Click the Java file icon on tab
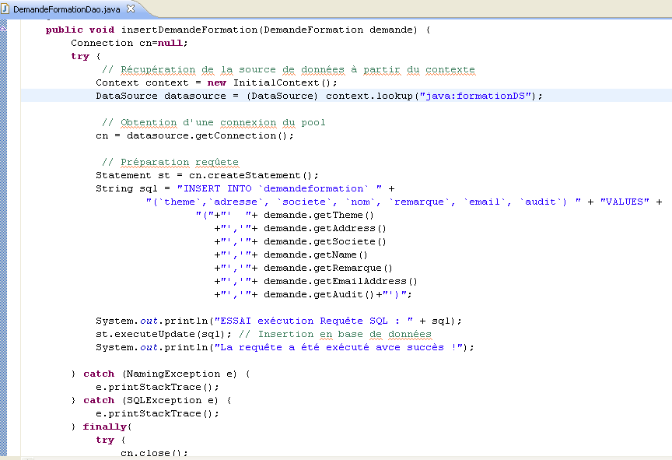 click(5, 9)
